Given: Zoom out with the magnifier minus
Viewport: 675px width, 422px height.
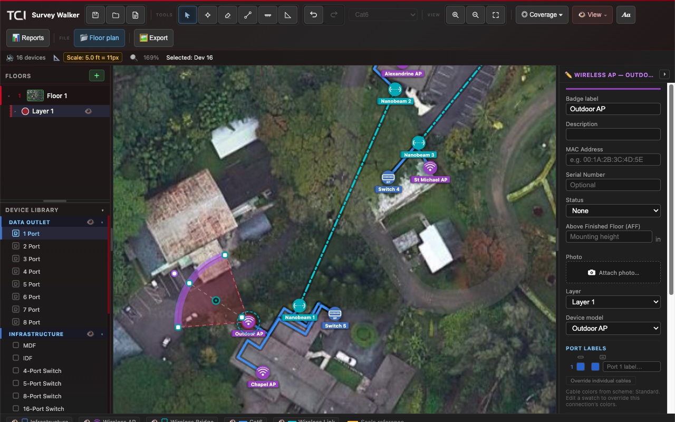Looking at the screenshot, I should coord(476,15).
